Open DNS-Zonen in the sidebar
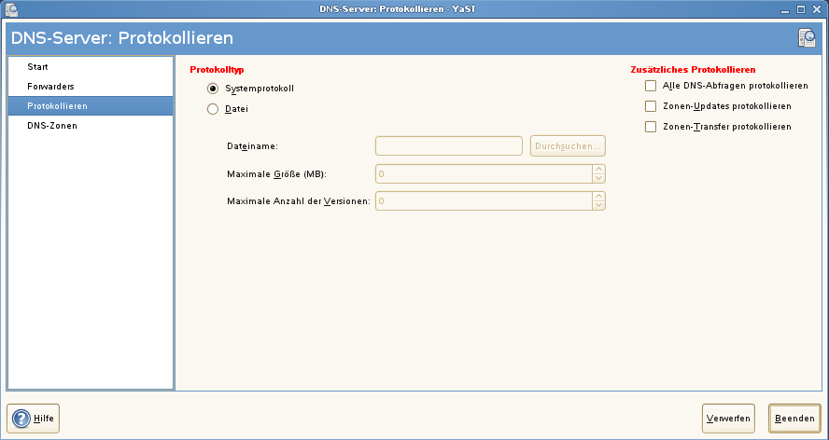This screenshot has height=440, width=829. 91,126
